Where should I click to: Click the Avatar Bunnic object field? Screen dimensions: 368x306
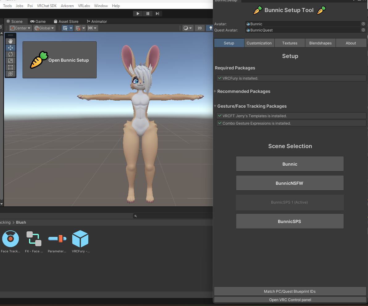pos(303,24)
